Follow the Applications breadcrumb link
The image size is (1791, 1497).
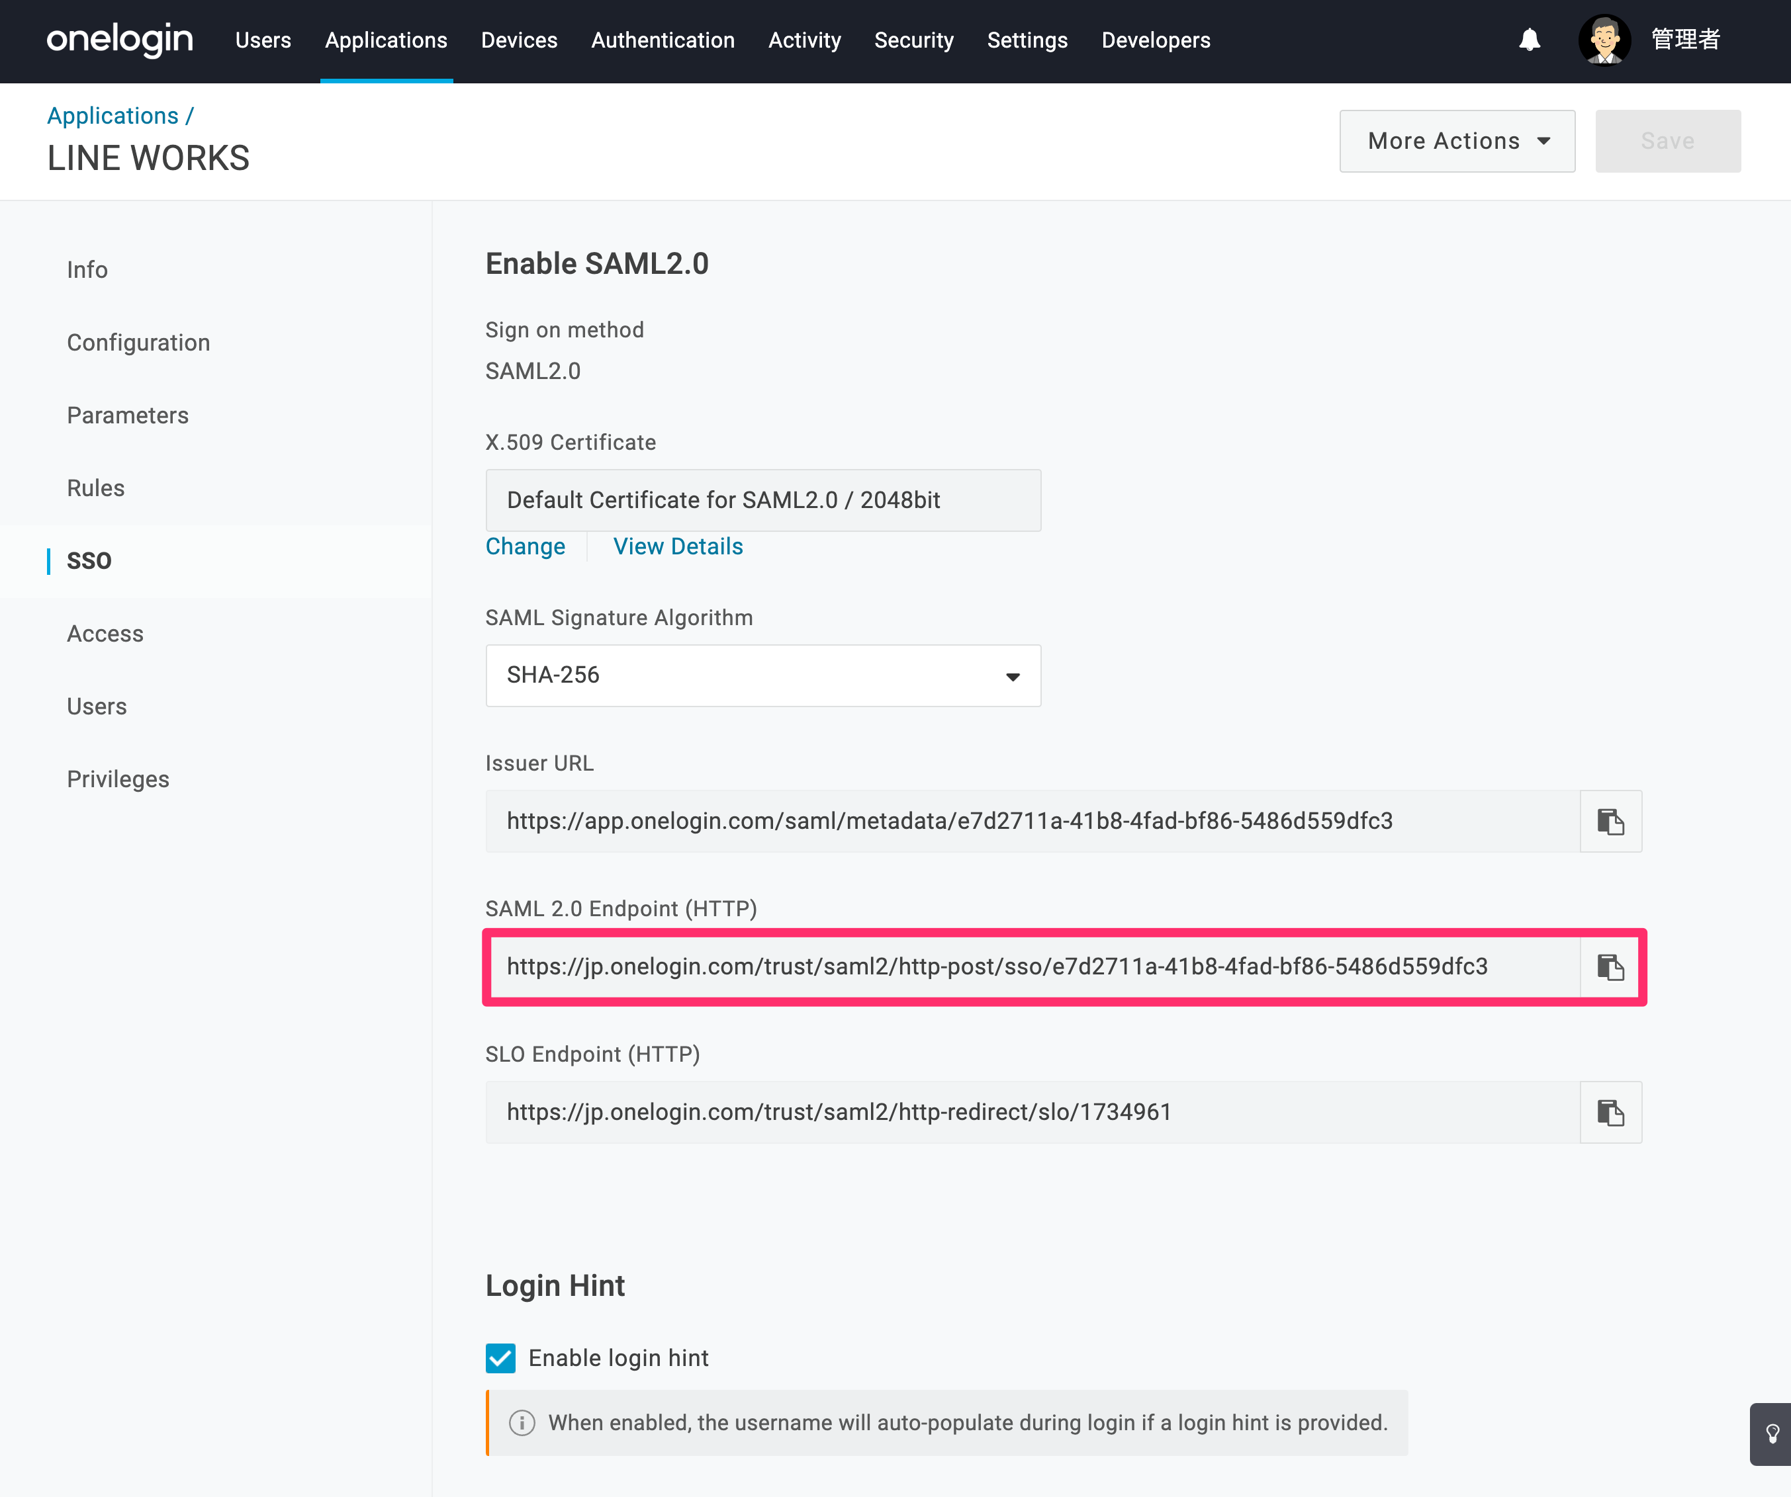[x=113, y=116]
